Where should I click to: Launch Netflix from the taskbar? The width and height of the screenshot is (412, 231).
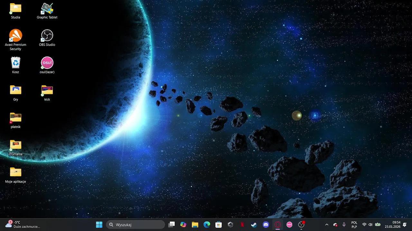coord(242,225)
